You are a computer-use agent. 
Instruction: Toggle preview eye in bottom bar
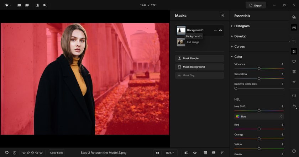[195, 153]
